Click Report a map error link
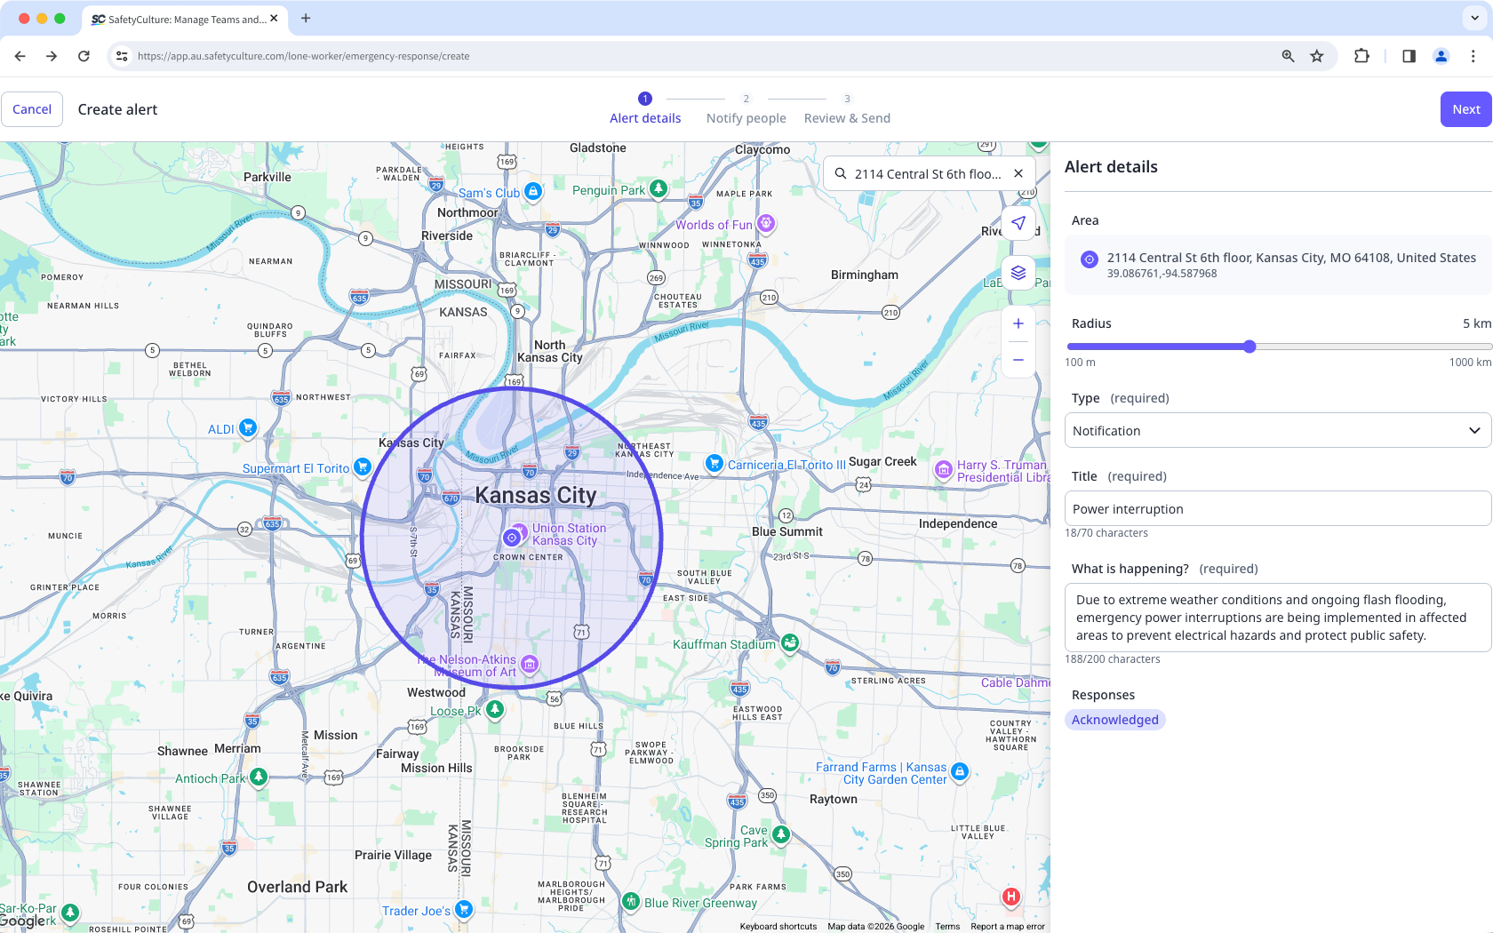This screenshot has width=1493, height=933. (x=1008, y=926)
